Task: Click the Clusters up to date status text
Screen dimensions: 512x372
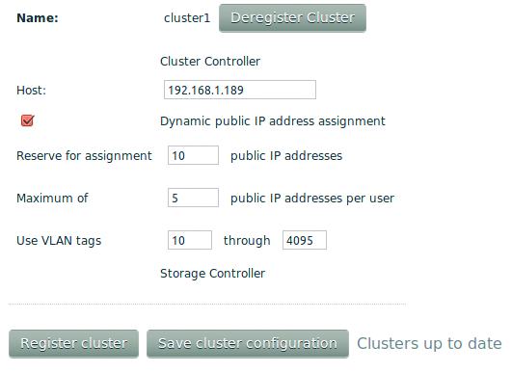Action: coord(429,344)
